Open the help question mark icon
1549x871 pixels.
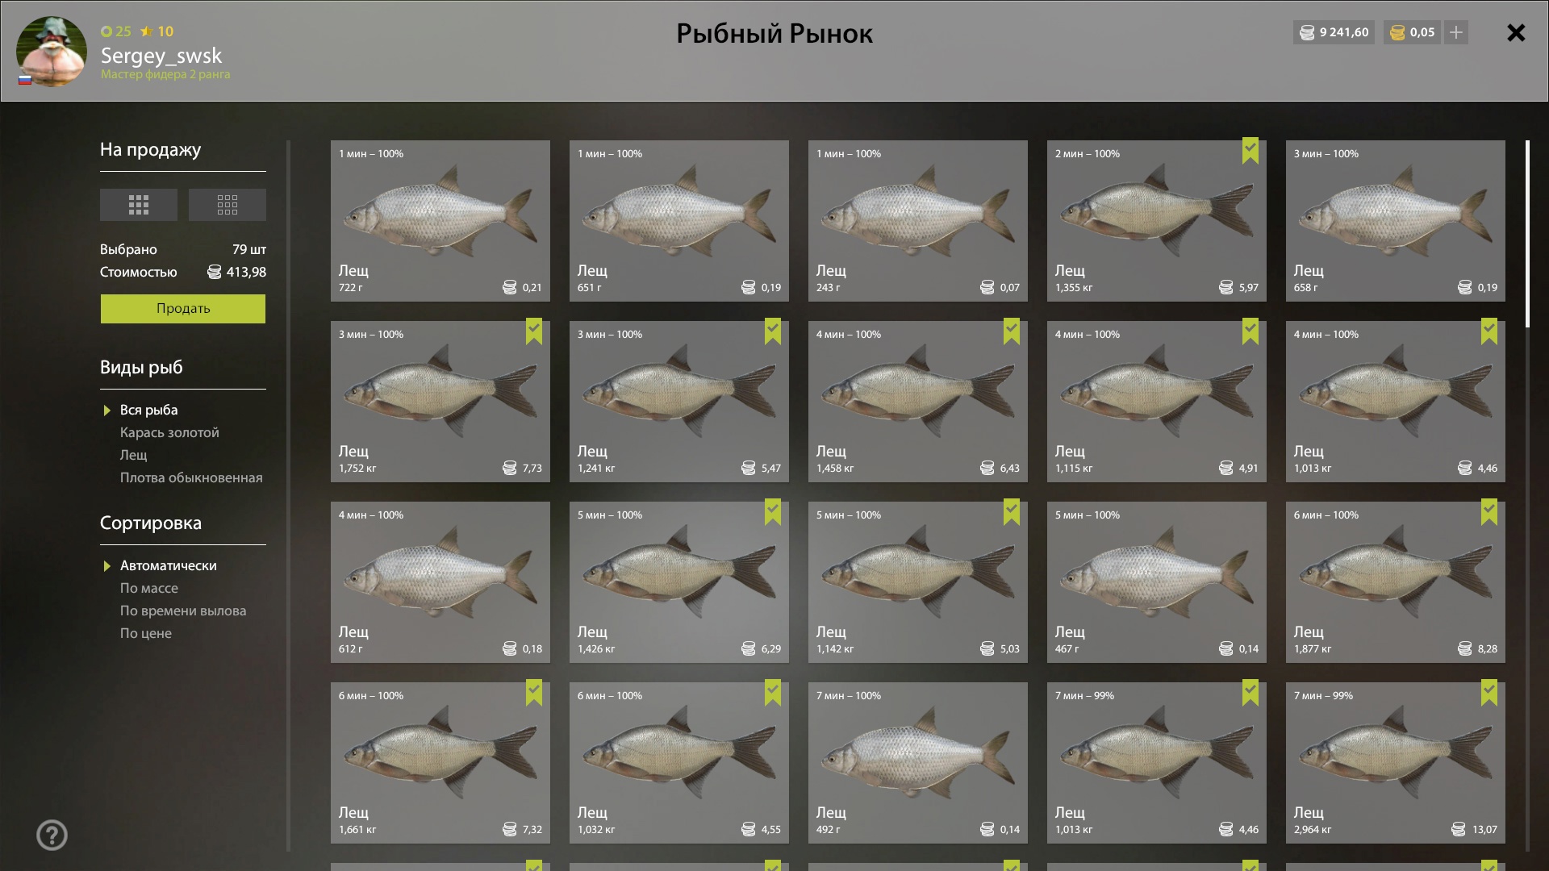(52, 835)
